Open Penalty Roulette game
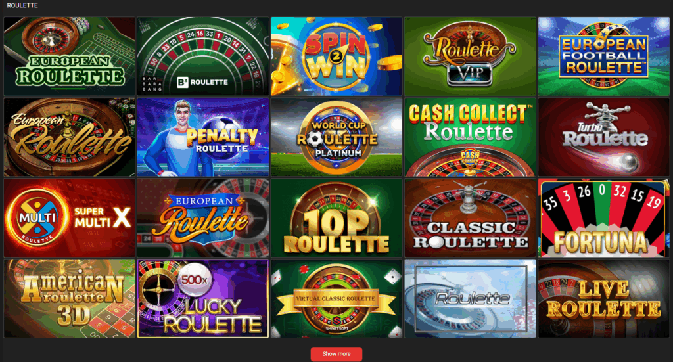Image resolution: width=673 pixels, height=362 pixels. [x=203, y=137]
